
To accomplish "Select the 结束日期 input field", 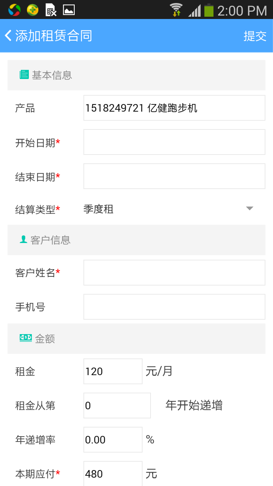I will (x=174, y=176).
